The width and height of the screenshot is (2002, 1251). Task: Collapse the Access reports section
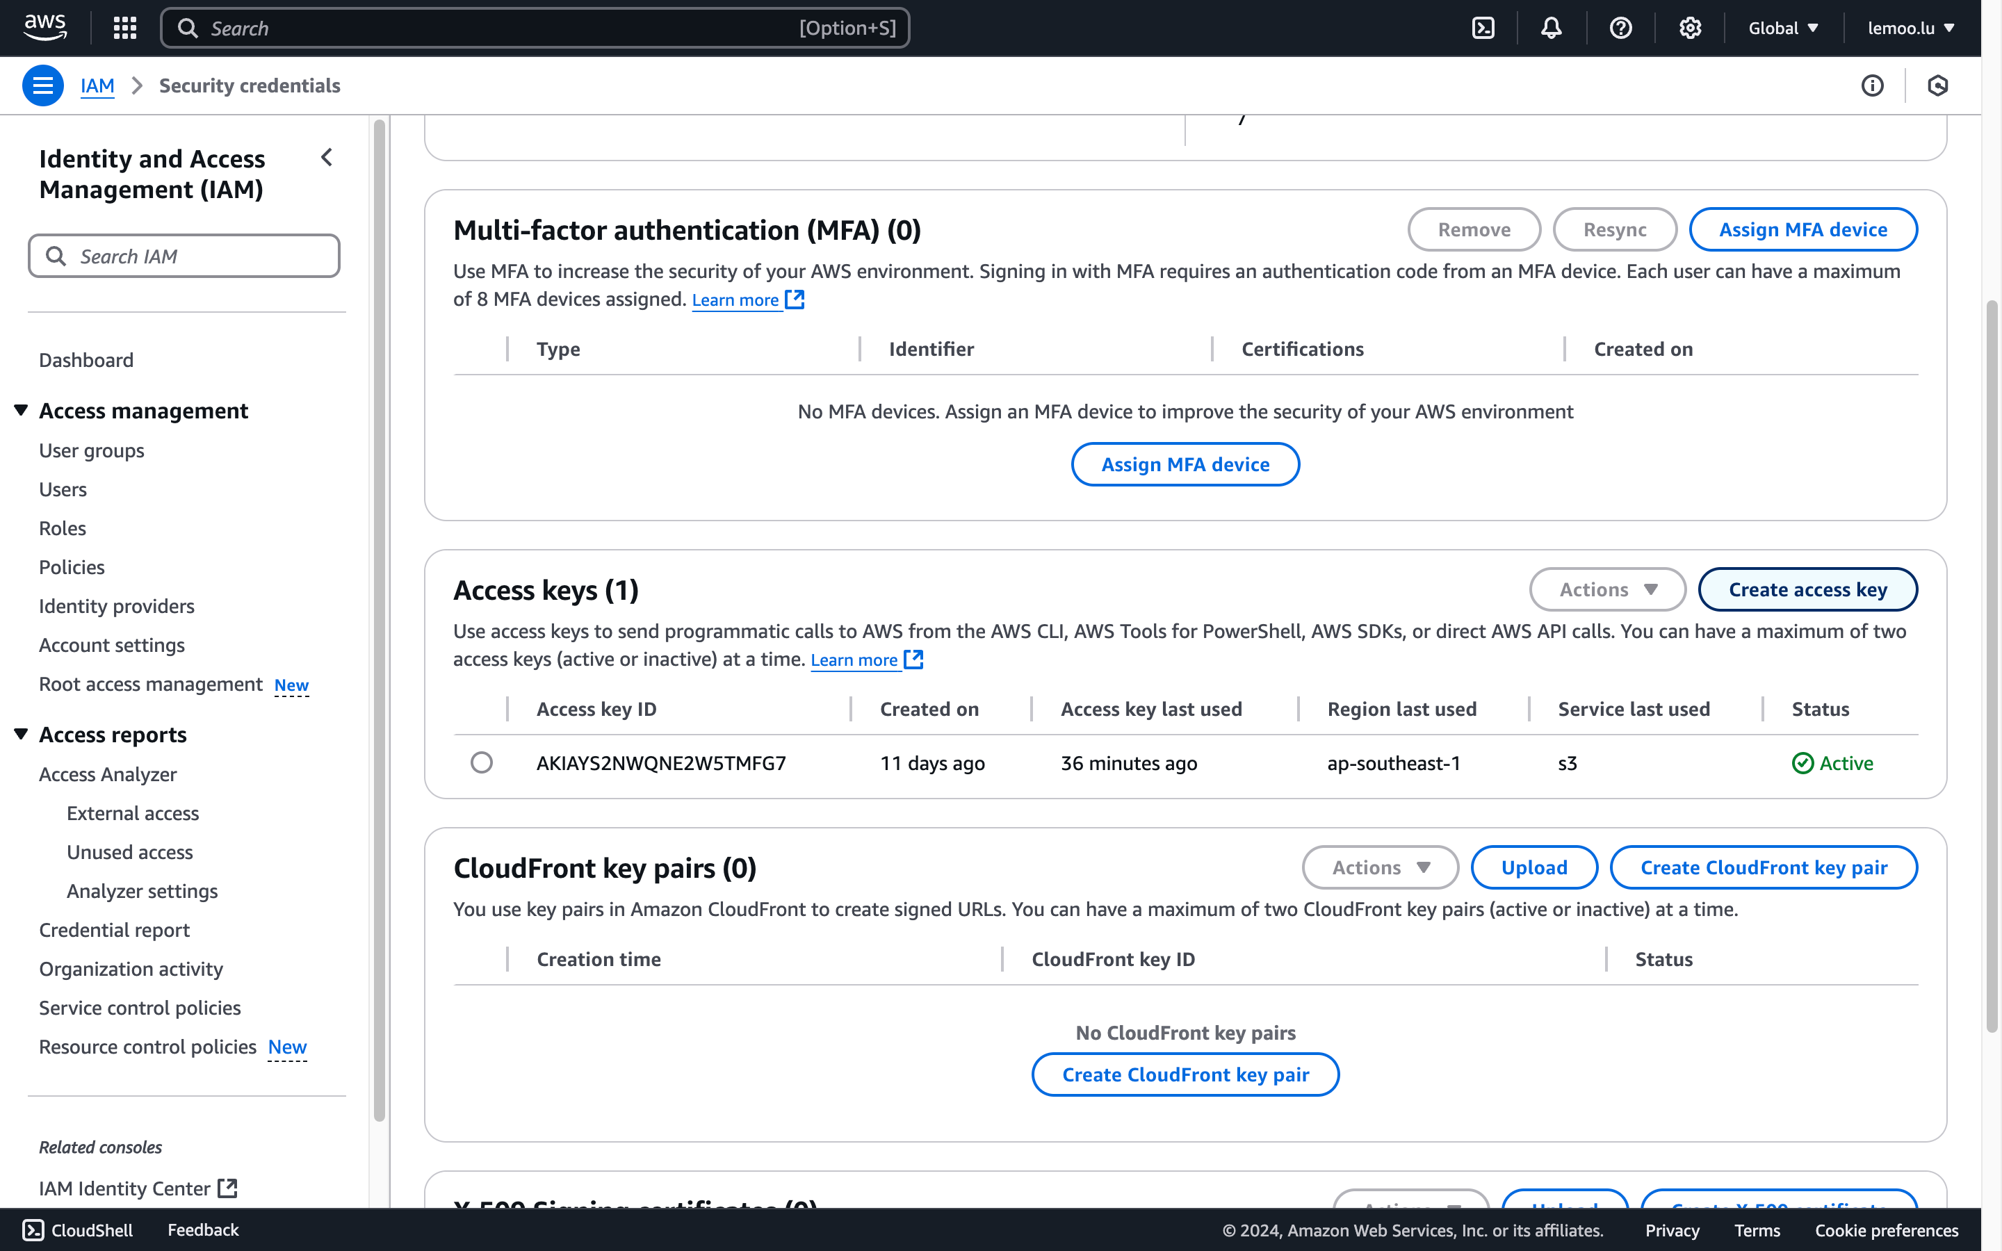22,734
